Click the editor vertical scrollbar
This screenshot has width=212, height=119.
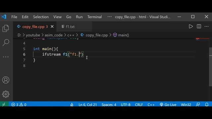[211, 67]
